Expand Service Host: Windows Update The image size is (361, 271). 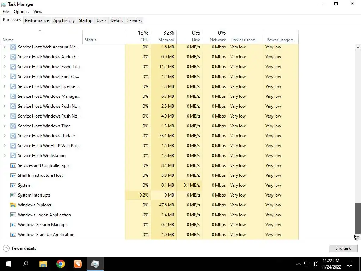click(4, 136)
